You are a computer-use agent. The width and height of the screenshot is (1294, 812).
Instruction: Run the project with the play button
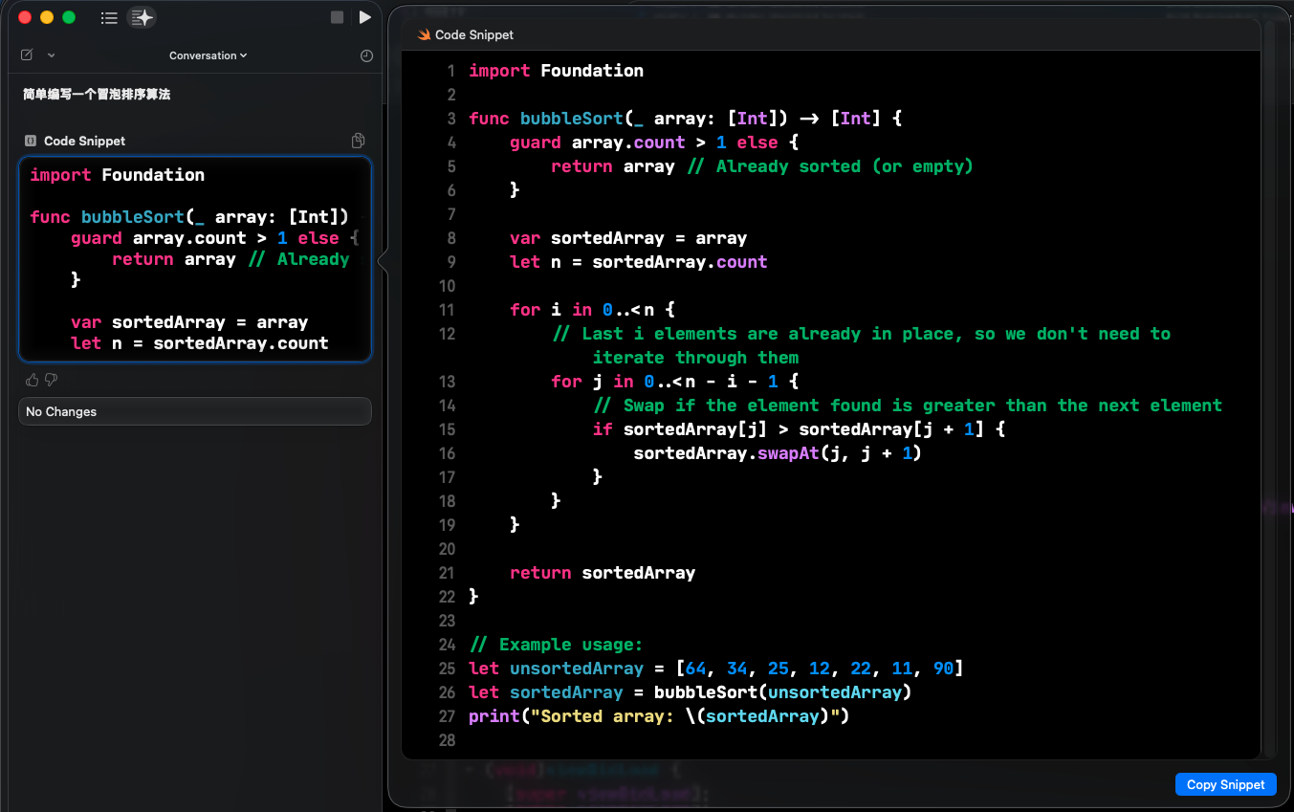pos(365,17)
